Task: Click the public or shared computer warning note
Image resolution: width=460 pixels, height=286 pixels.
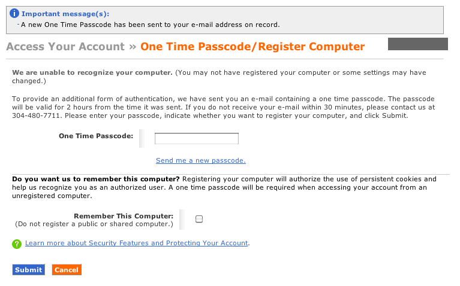Action: [94, 224]
